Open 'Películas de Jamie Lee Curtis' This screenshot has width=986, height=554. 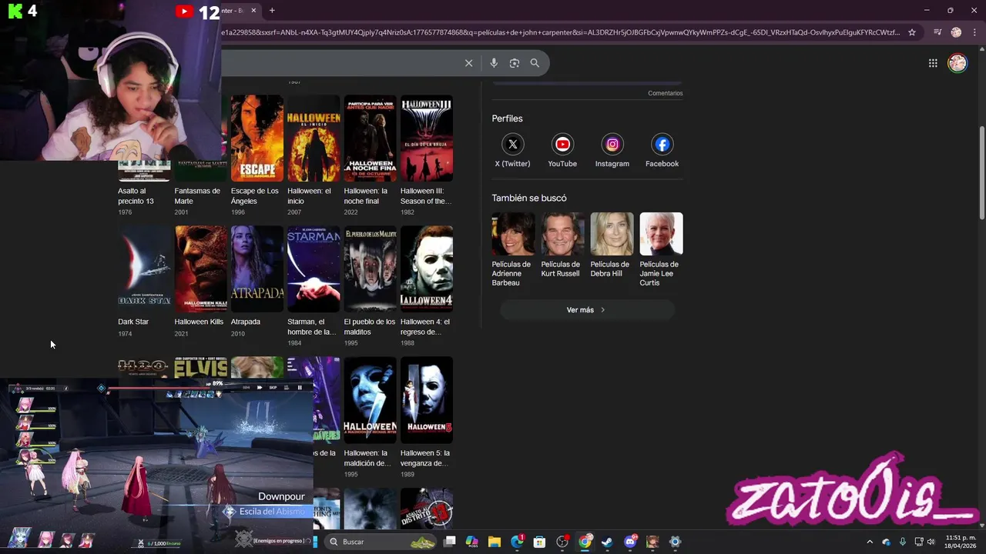pos(661,250)
